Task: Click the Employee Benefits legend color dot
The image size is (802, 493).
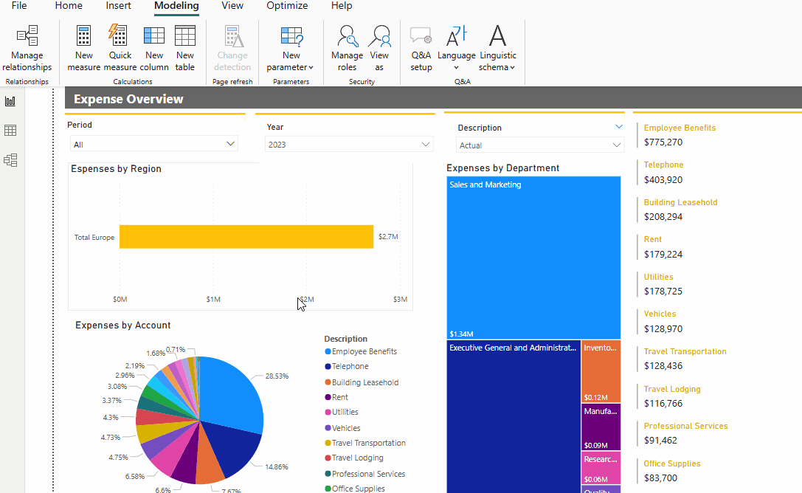Action: (328, 352)
